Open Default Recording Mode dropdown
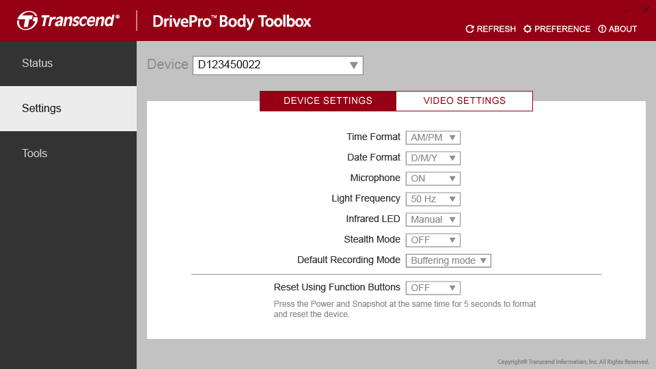 pos(448,260)
